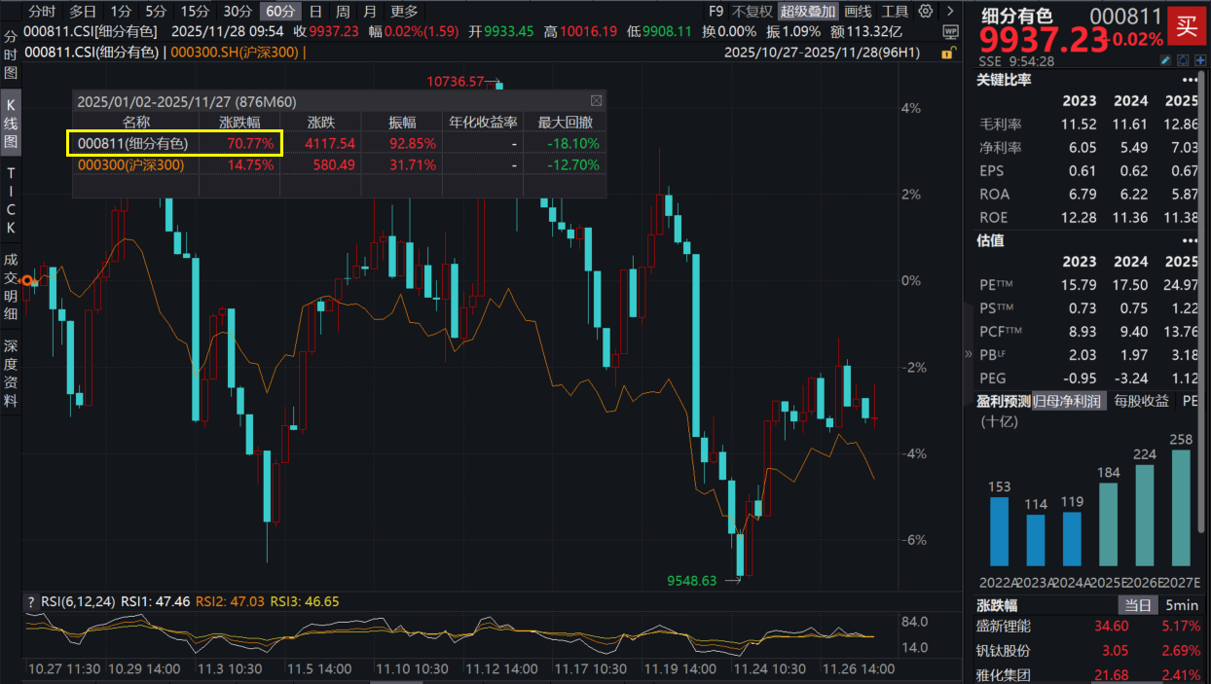Switch to the 15分 period tab
Image resolution: width=1211 pixels, height=684 pixels.
pyautogui.click(x=195, y=12)
